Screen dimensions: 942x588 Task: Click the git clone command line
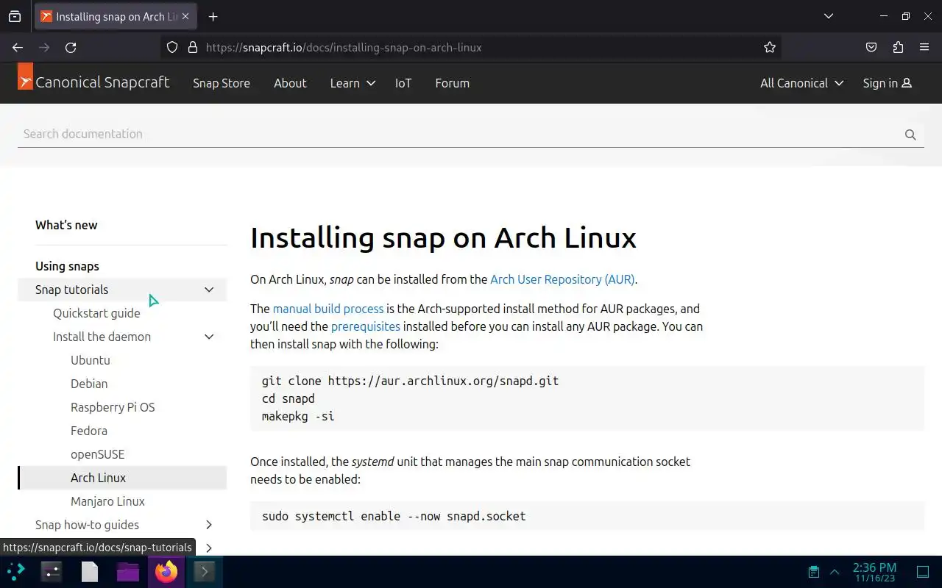pyautogui.click(x=410, y=381)
